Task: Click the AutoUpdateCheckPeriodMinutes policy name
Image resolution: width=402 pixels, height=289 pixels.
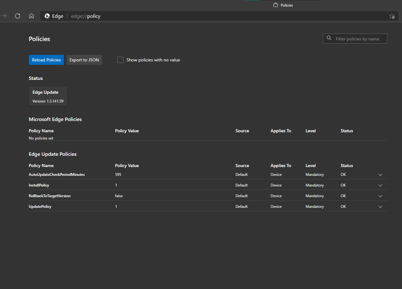Action: tap(57, 175)
